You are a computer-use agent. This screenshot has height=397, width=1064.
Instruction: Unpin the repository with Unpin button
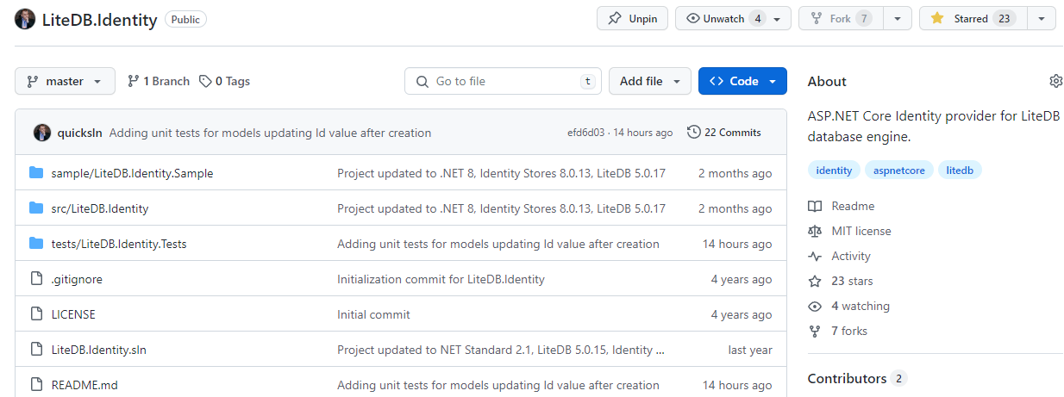[632, 19]
